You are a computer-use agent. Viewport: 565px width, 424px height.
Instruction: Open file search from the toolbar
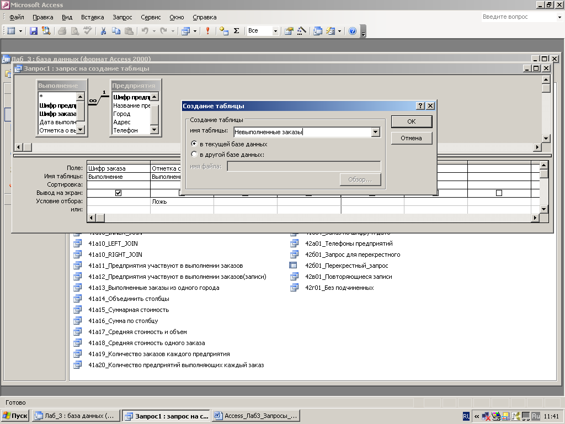coord(46,31)
